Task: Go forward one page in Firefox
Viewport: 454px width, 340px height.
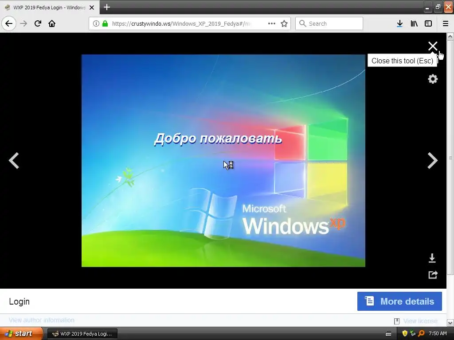Action: (24, 23)
